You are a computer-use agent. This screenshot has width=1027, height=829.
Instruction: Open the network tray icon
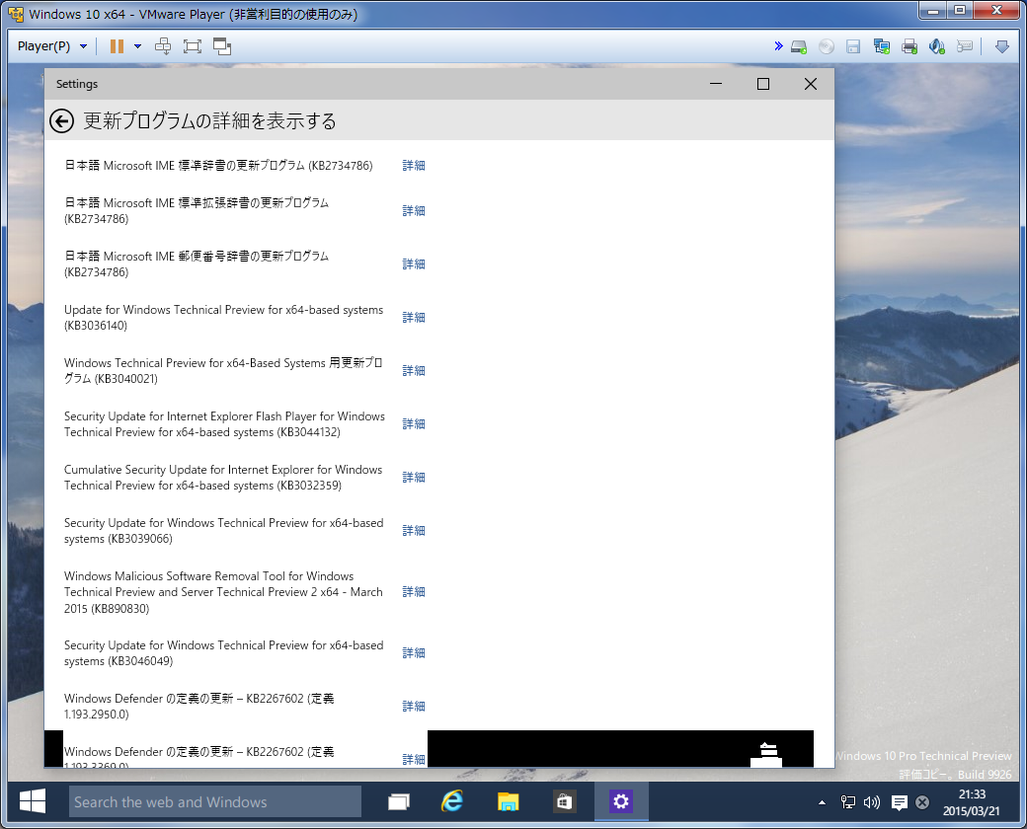[x=848, y=802]
